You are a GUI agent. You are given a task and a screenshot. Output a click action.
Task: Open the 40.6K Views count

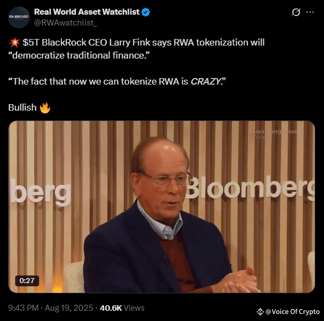click(x=122, y=308)
